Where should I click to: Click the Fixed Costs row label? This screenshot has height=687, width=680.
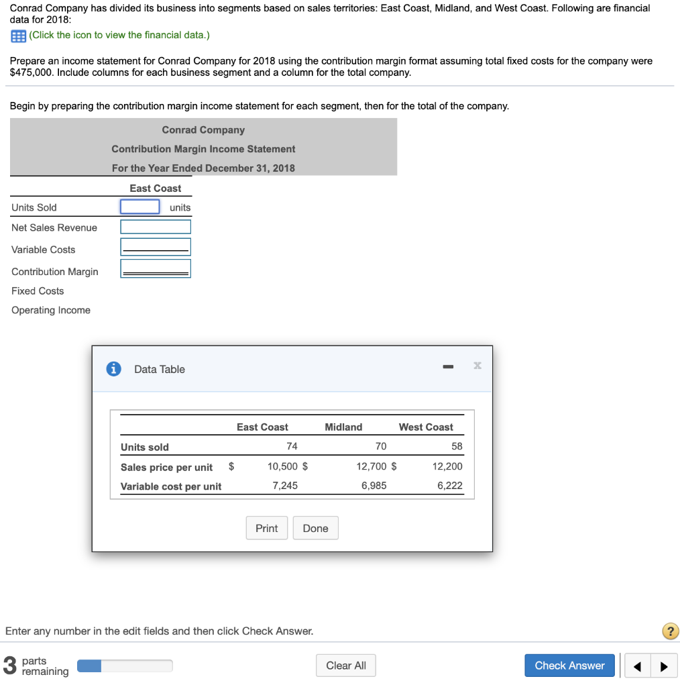(x=38, y=291)
